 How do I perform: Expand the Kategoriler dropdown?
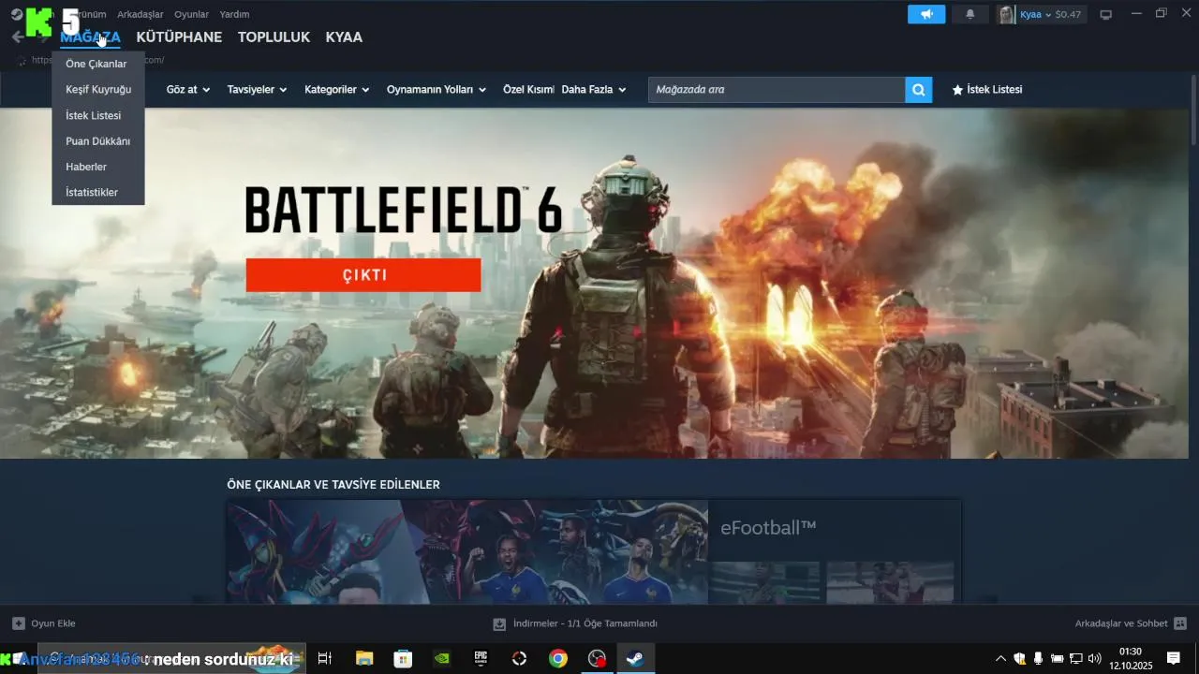tap(337, 90)
